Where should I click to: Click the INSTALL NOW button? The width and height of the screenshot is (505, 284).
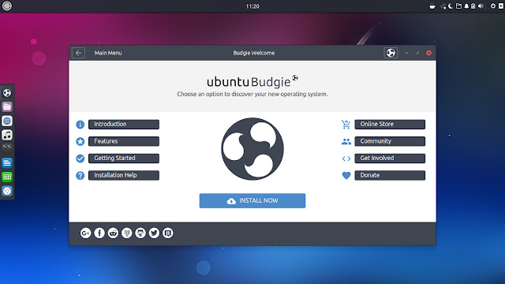(x=252, y=200)
